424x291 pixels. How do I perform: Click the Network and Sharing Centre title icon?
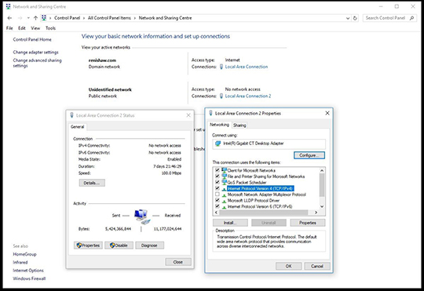[x=9, y=6]
